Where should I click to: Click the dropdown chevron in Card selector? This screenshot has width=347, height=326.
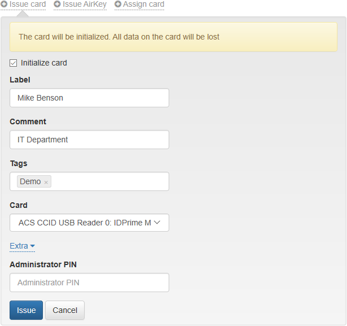[x=157, y=223]
